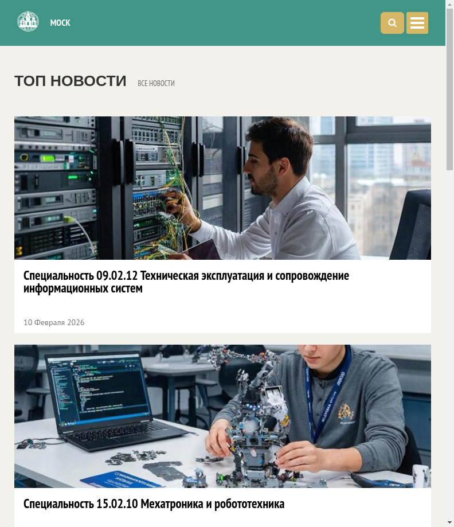Click the 10 Февраля 2026 date
Image resolution: width=454 pixels, height=527 pixels.
(54, 322)
